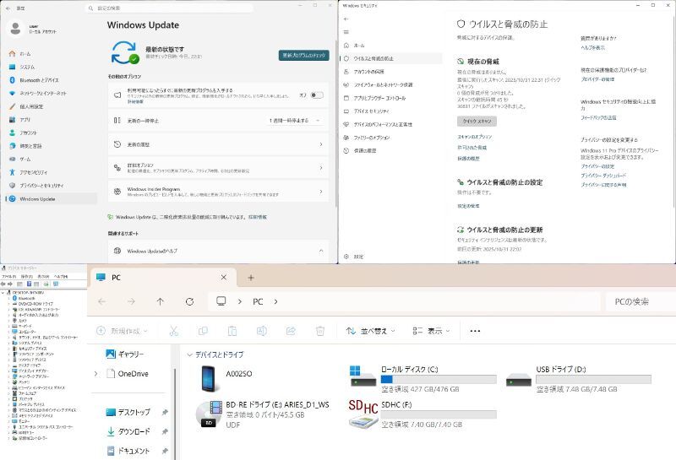Open ヘルプ menu in Device Manager
This screenshot has height=460, width=676.
click(x=61, y=277)
